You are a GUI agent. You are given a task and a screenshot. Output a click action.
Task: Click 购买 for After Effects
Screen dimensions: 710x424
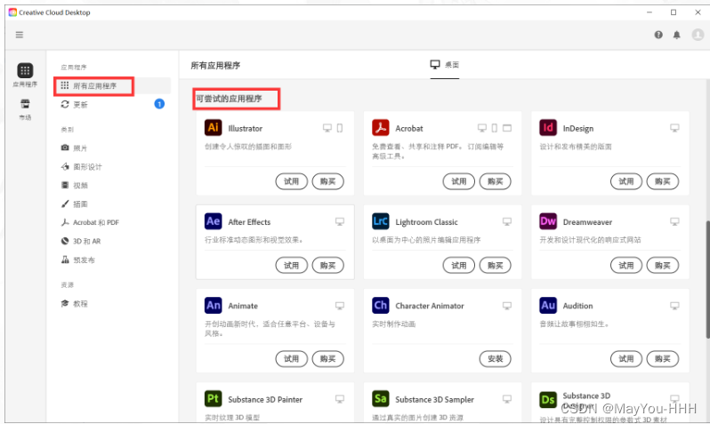coord(327,265)
